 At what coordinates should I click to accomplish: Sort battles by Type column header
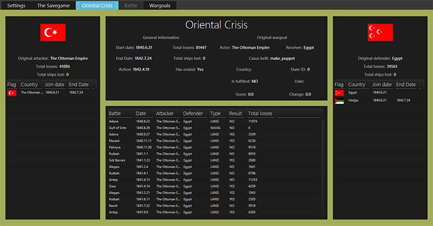(218, 114)
